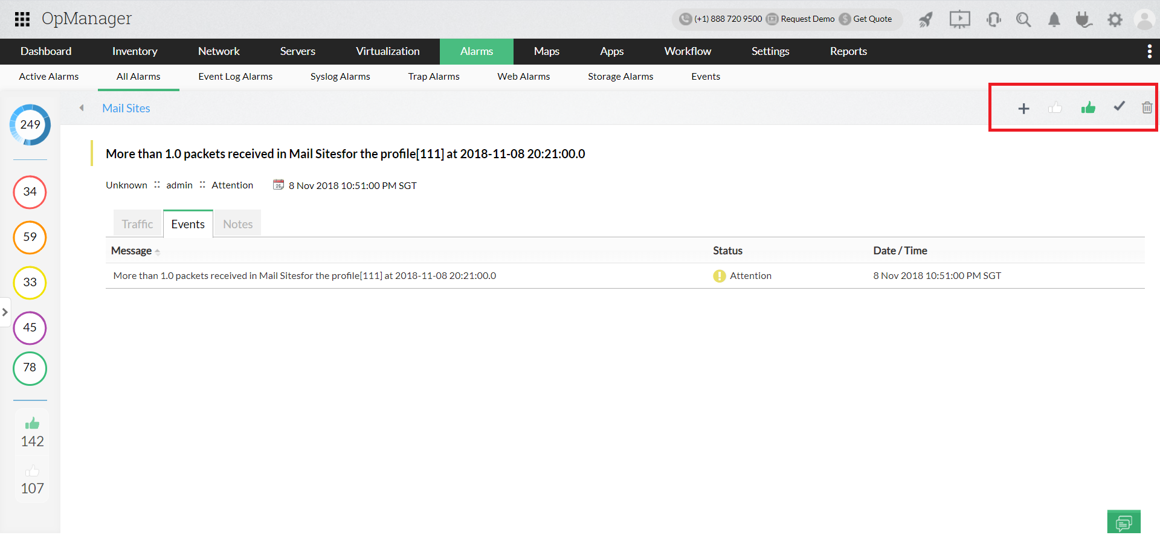This screenshot has width=1160, height=535.
Task: Switch to All Alarms tab
Action: click(x=138, y=77)
